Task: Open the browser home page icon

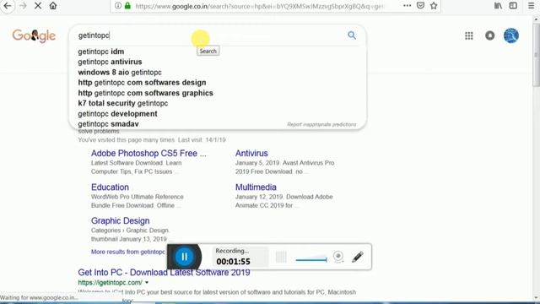Action: 53,6
